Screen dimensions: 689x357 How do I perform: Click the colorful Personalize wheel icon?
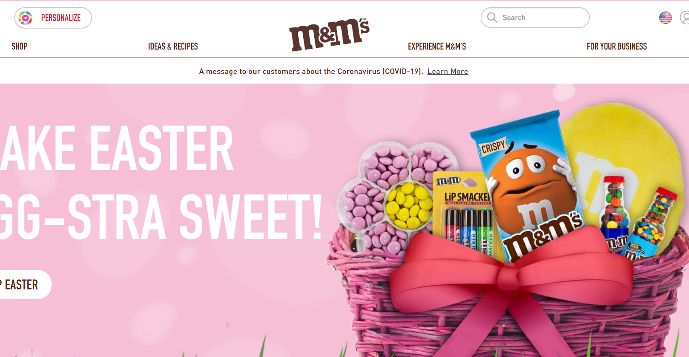click(25, 18)
